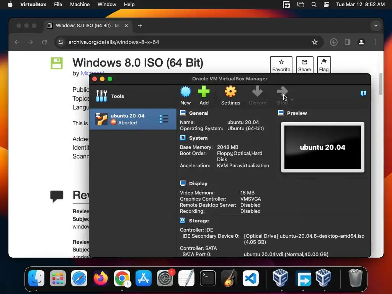Open Visual Studio Code from the dock
Image resolution: width=392 pixels, height=294 pixels.
(251, 278)
